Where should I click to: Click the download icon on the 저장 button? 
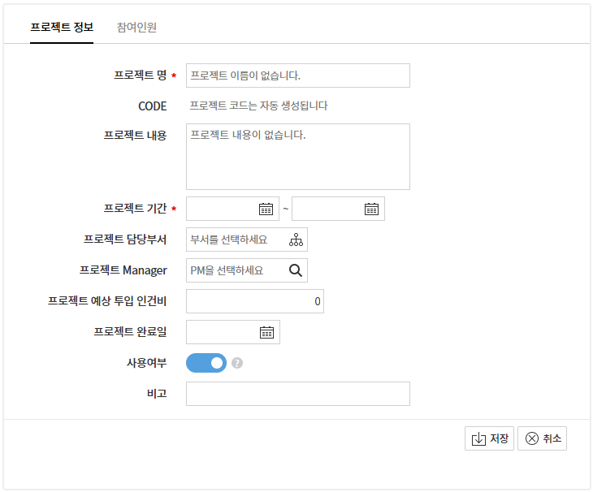coord(478,439)
